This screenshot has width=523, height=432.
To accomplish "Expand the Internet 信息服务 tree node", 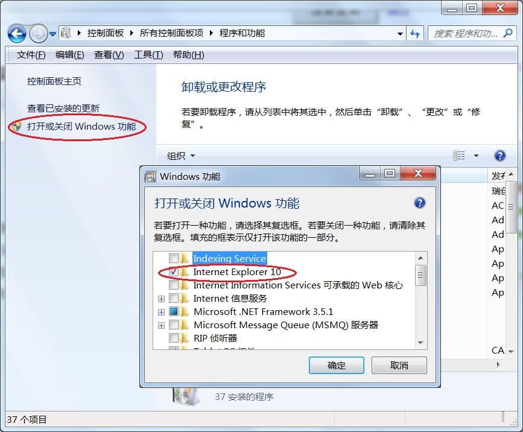I will click(161, 299).
